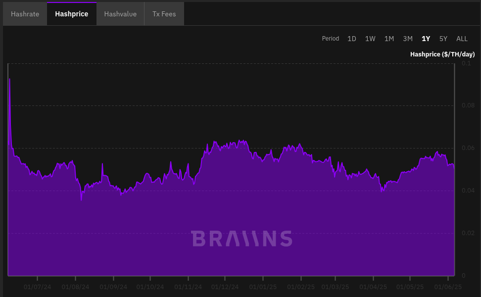The width and height of the screenshot is (481, 297).
Task: Open the Hashvalue tab
Action: [120, 14]
